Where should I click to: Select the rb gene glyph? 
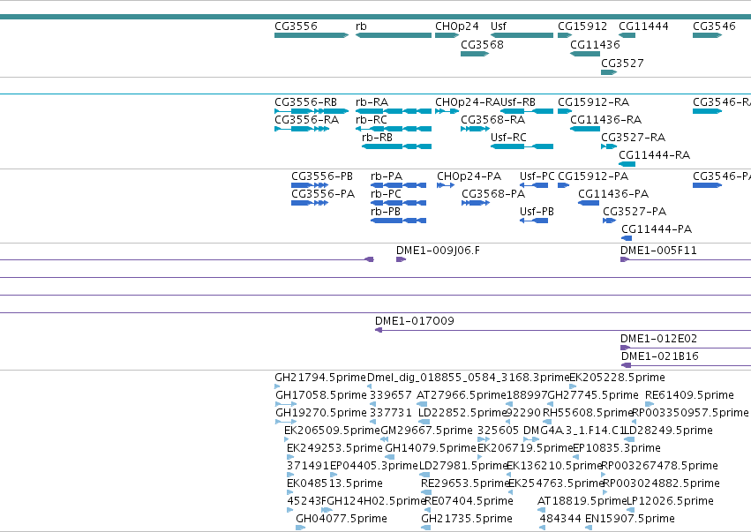394,35
